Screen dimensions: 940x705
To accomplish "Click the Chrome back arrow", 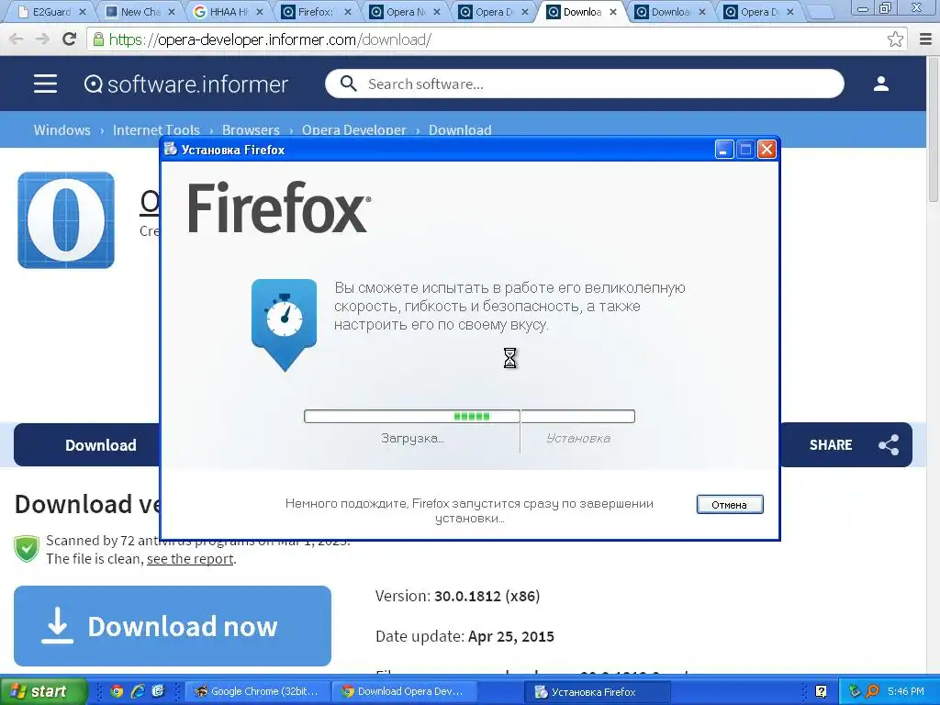I will pyautogui.click(x=17, y=39).
